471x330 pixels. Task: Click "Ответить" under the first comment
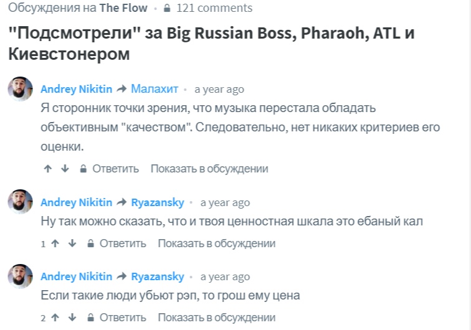tap(115, 169)
